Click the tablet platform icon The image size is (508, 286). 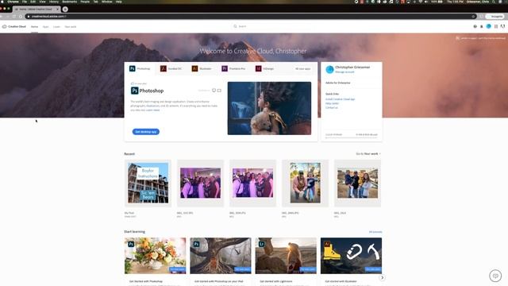pos(219,91)
